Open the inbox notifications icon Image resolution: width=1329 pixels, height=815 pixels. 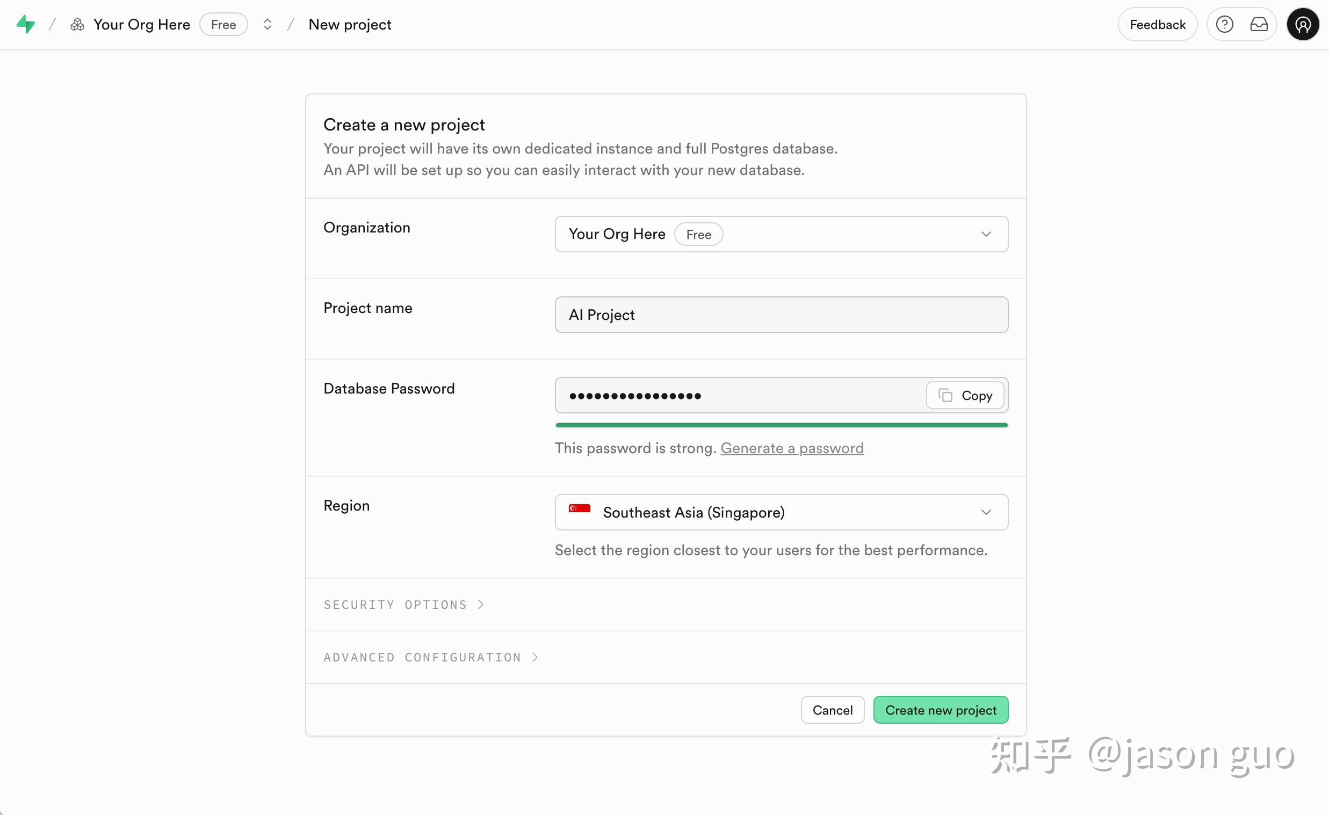(x=1259, y=24)
